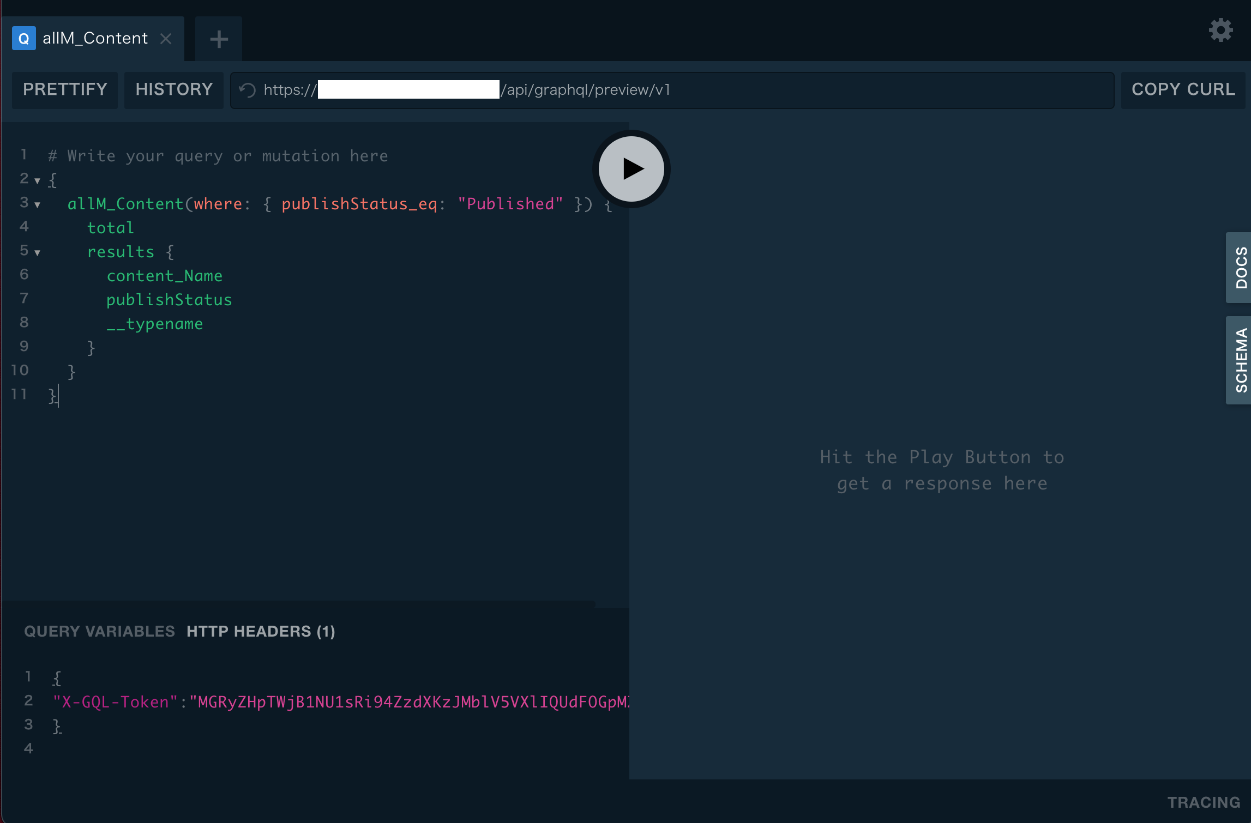Image resolution: width=1251 pixels, height=823 pixels.
Task: Click the COPY CURL button
Action: click(x=1183, y=90)
